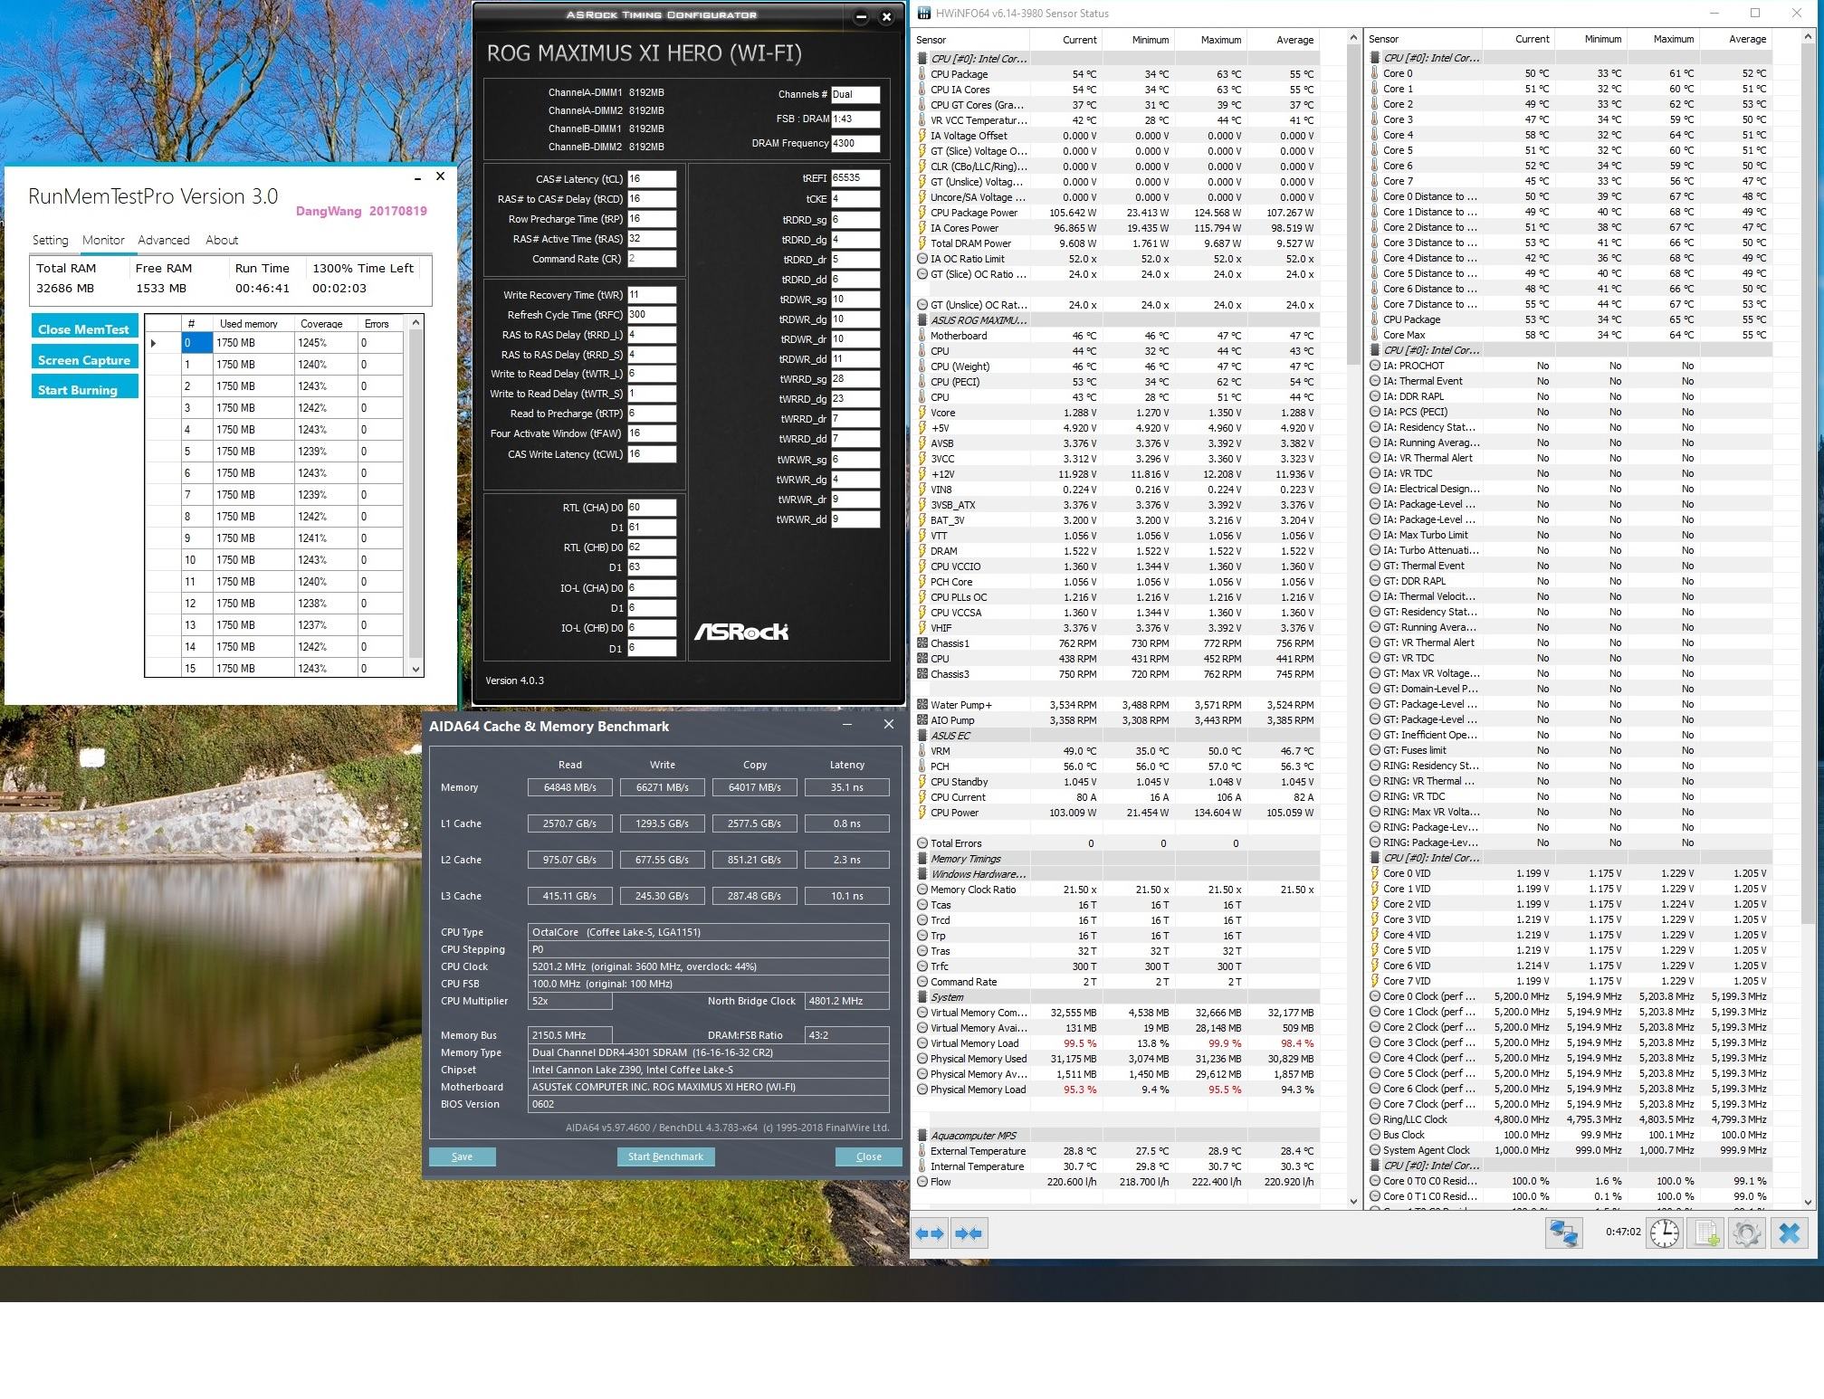
Task: Click the clock reset-timer icon in HWiNFO
Action: (x=1664, y=1233)
